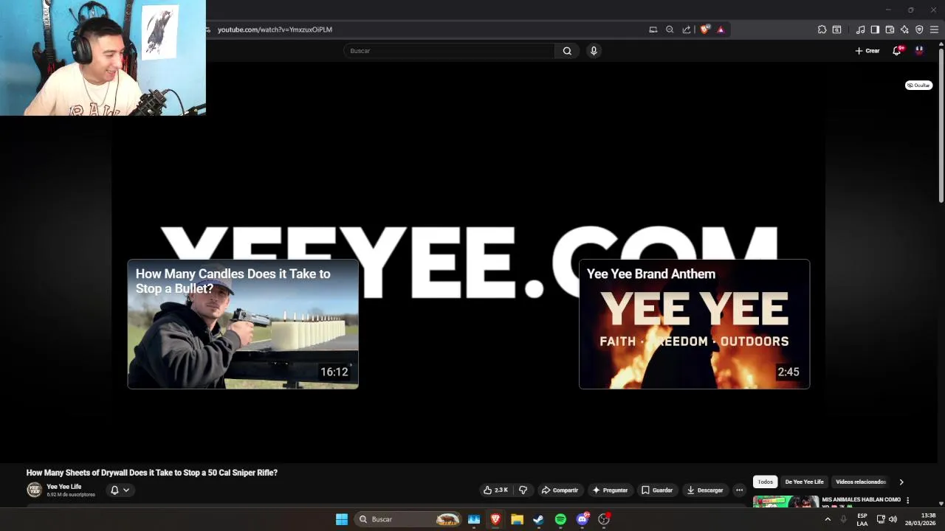This screenshot has height=531, width=945.
Task: Open options for MIS ANIMALES HABLAN COMO video
Action: (x=907, y=500)
